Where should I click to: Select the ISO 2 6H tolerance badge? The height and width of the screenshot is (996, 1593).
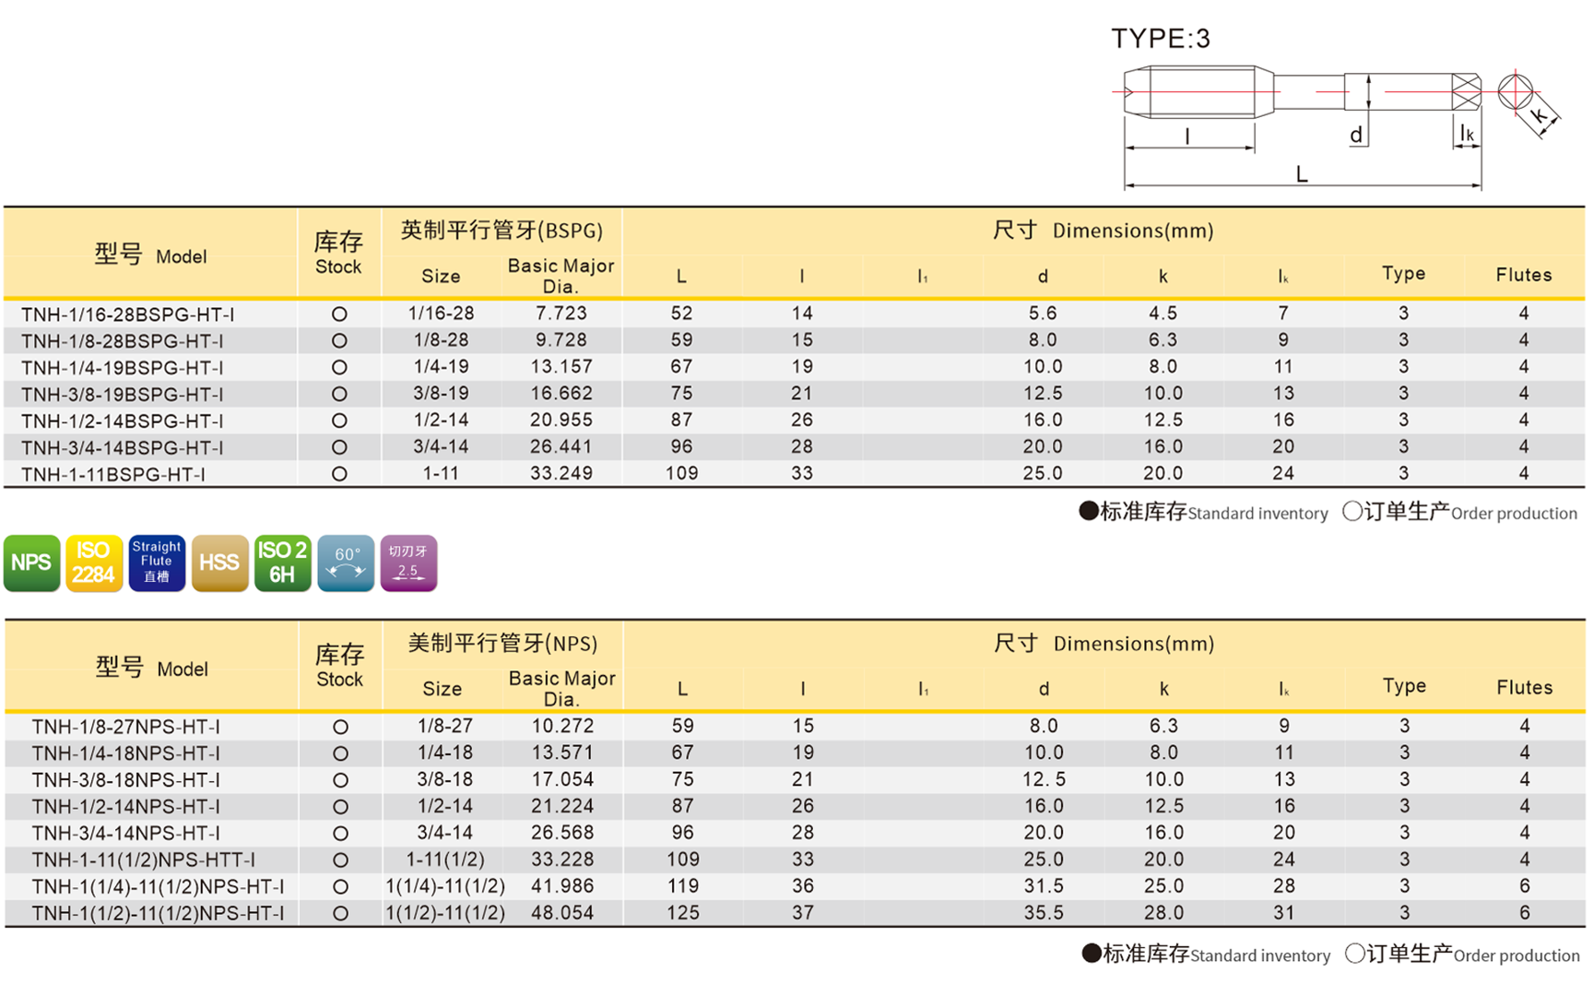281,563
